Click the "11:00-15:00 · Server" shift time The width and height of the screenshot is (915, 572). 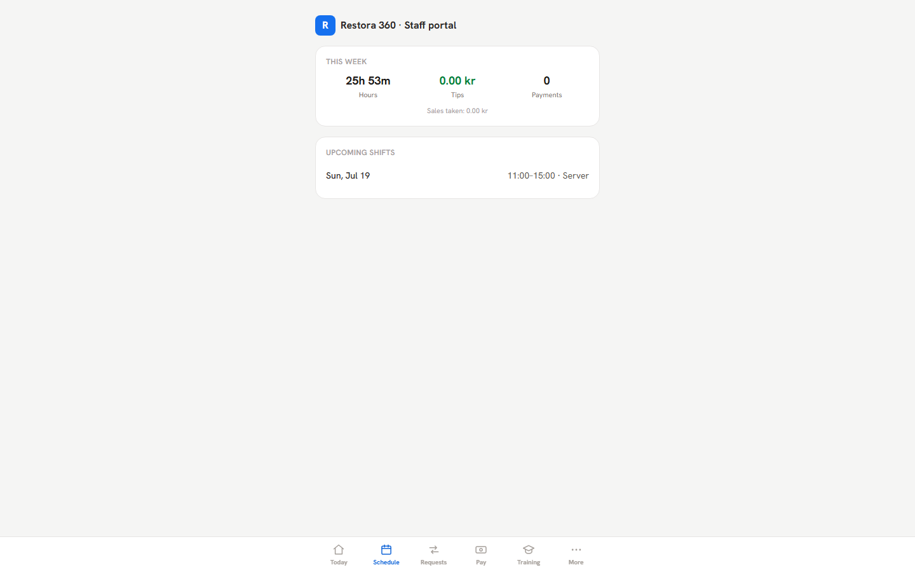click(x=548, y=175)
